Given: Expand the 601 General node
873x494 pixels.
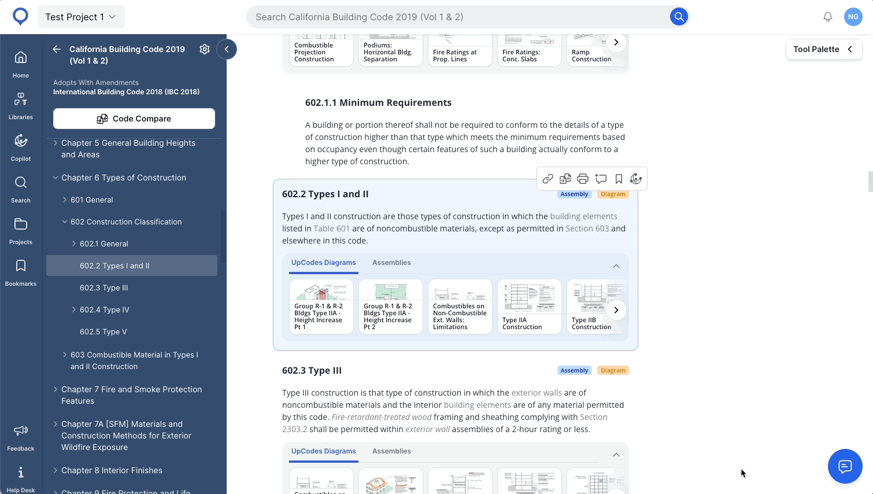Looking at the screenshot, I should pyautogui.click(x=65, y=200).
